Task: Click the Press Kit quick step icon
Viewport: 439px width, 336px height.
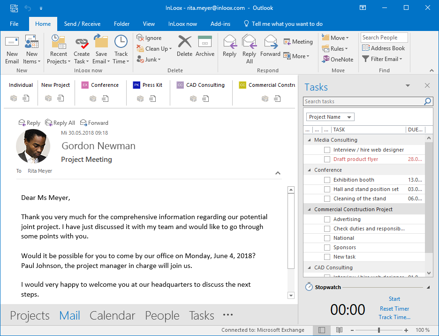Action: tap(136, 85)
